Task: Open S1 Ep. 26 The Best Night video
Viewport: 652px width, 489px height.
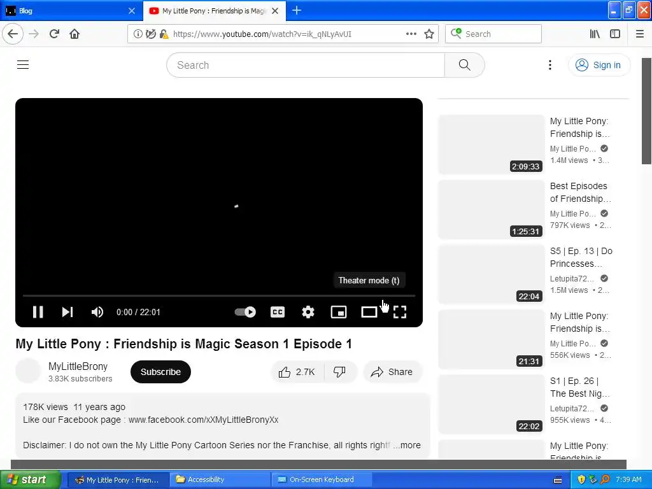Action: point(580,387)
